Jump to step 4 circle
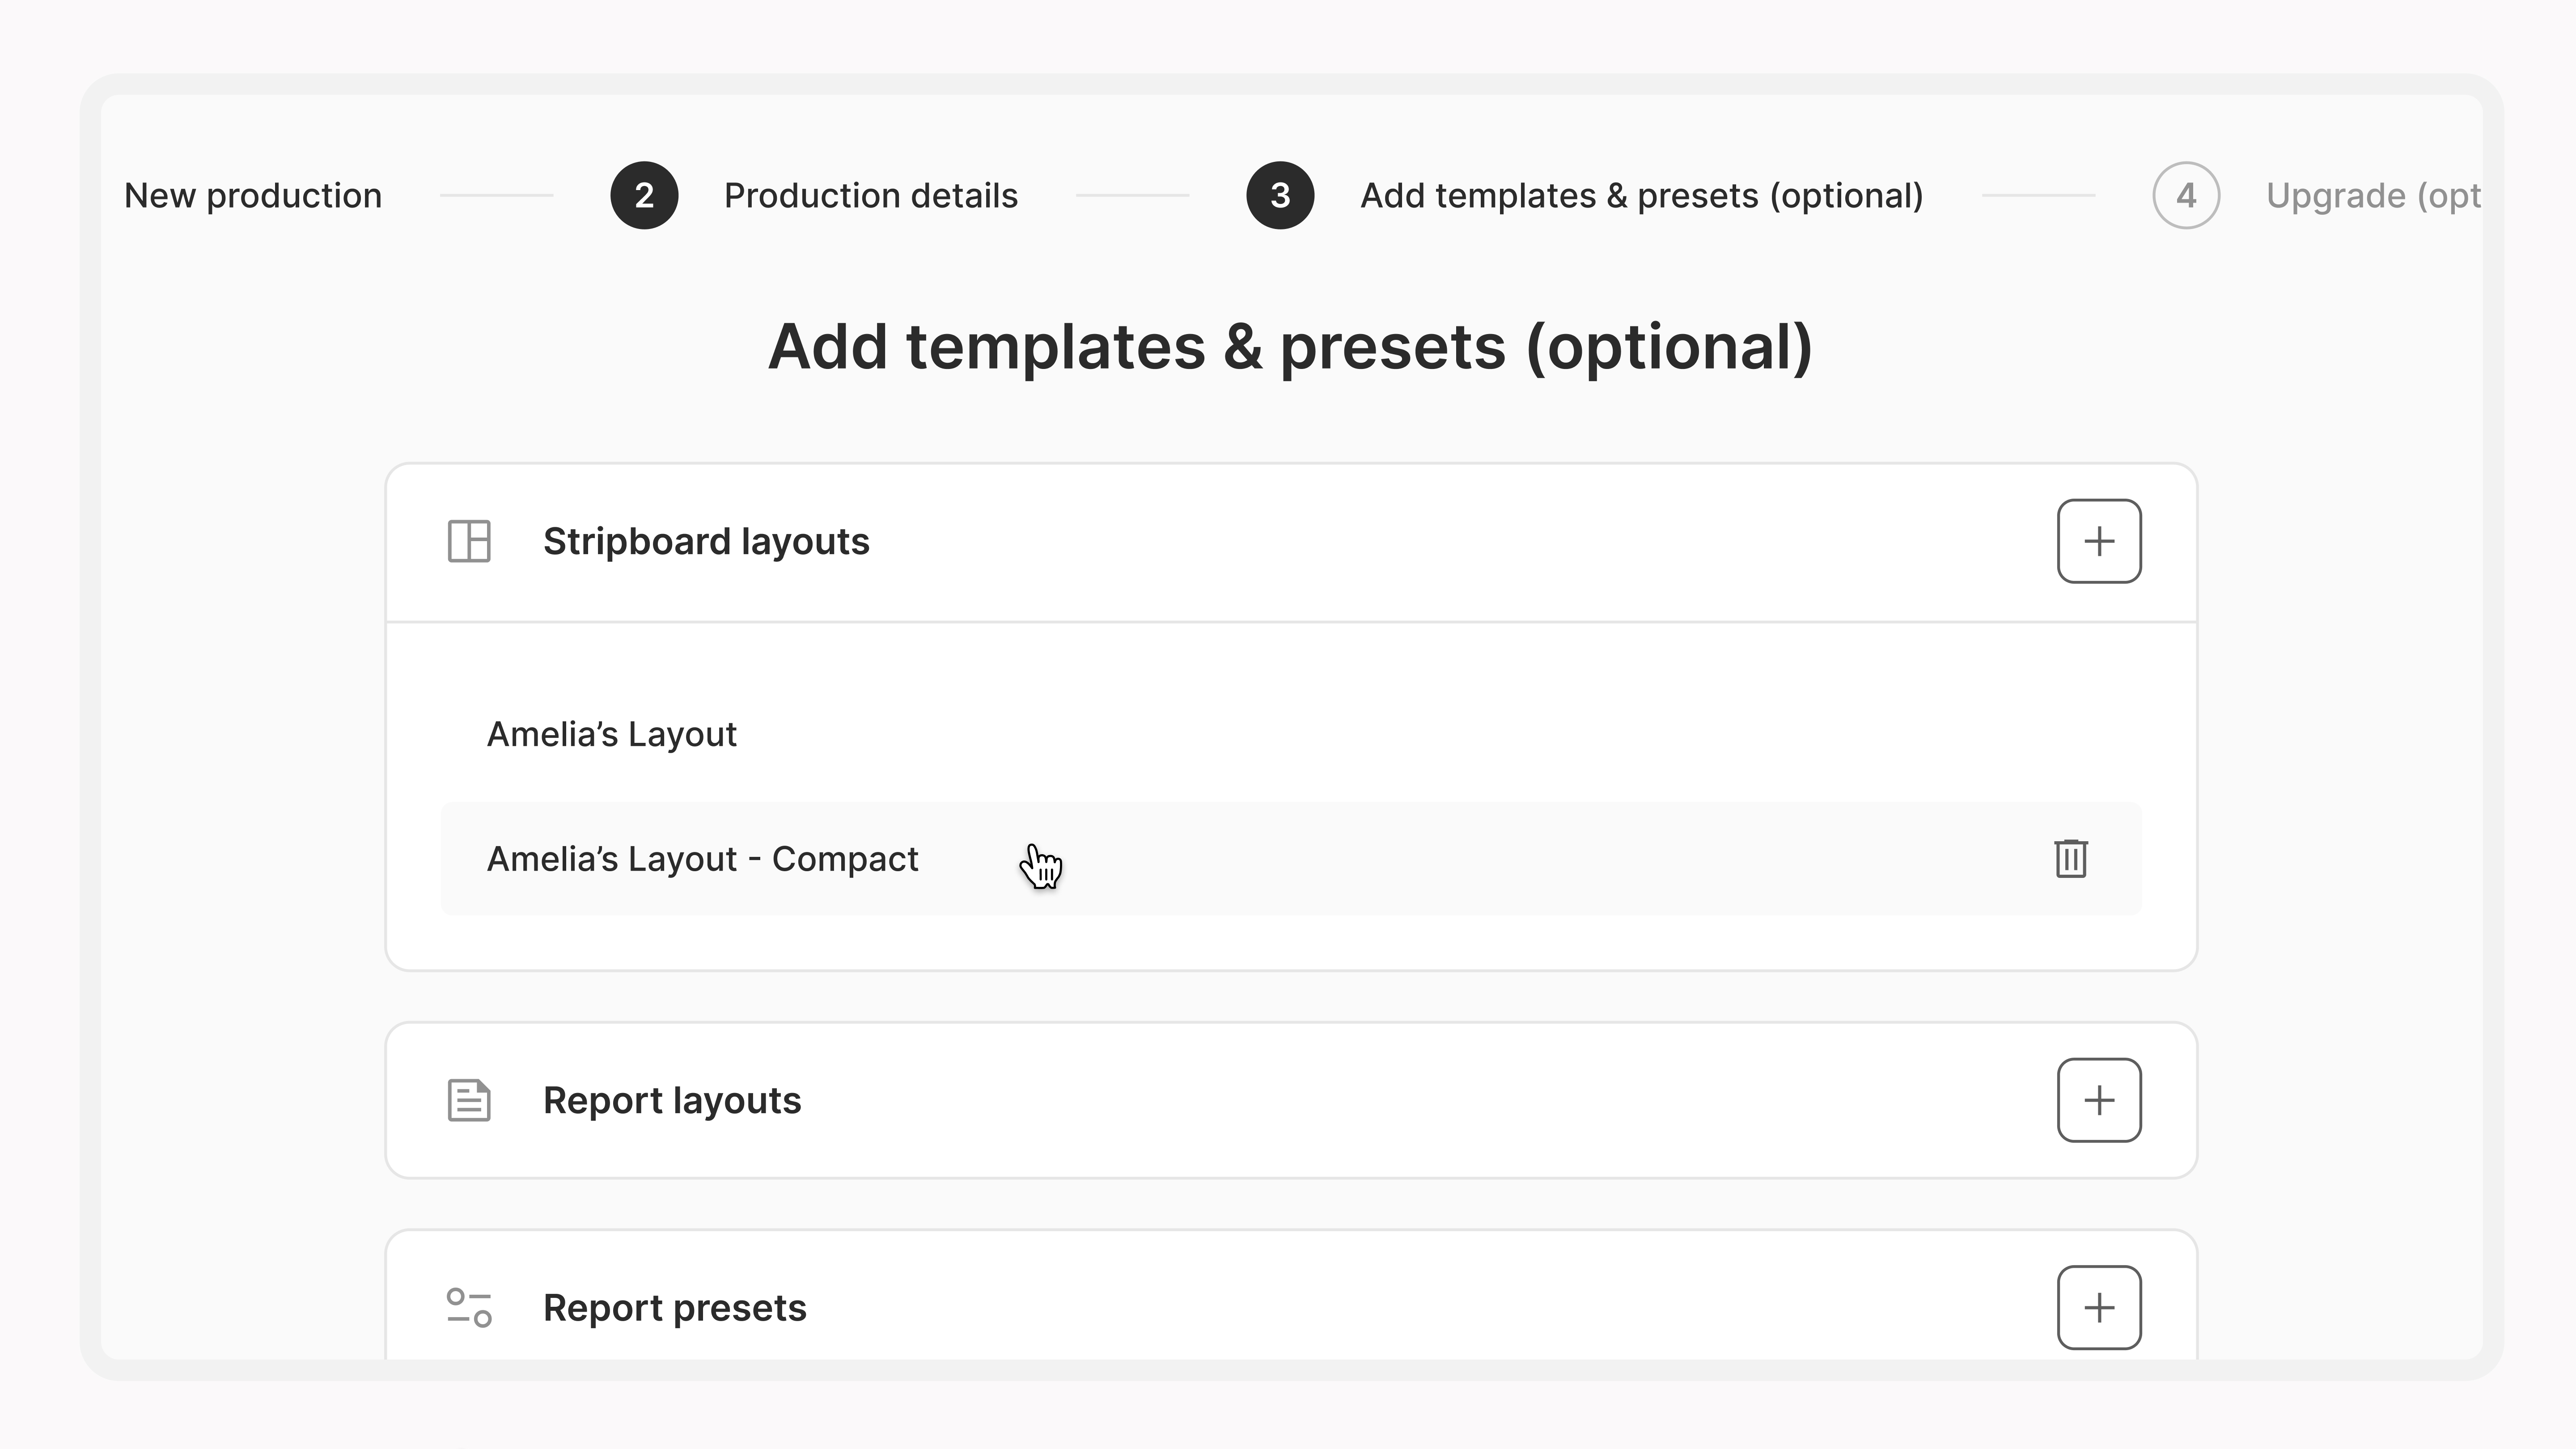This screenshot has height=1449, width=2576. [x=2186, y=195]
